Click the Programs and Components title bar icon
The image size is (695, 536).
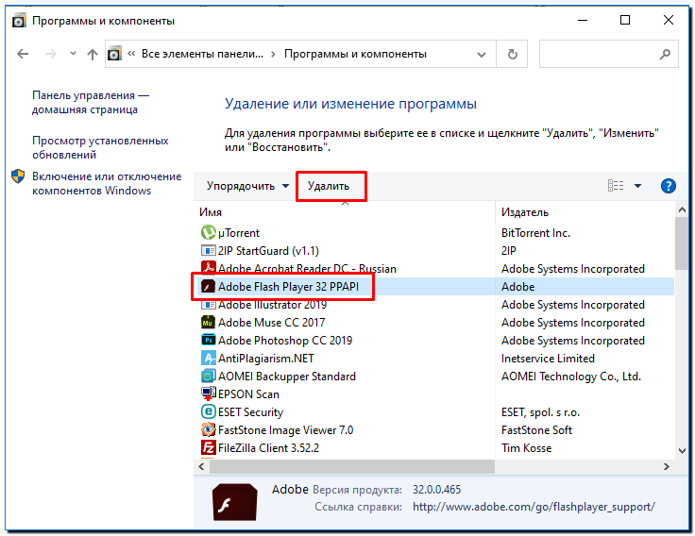tap(19, 21)
